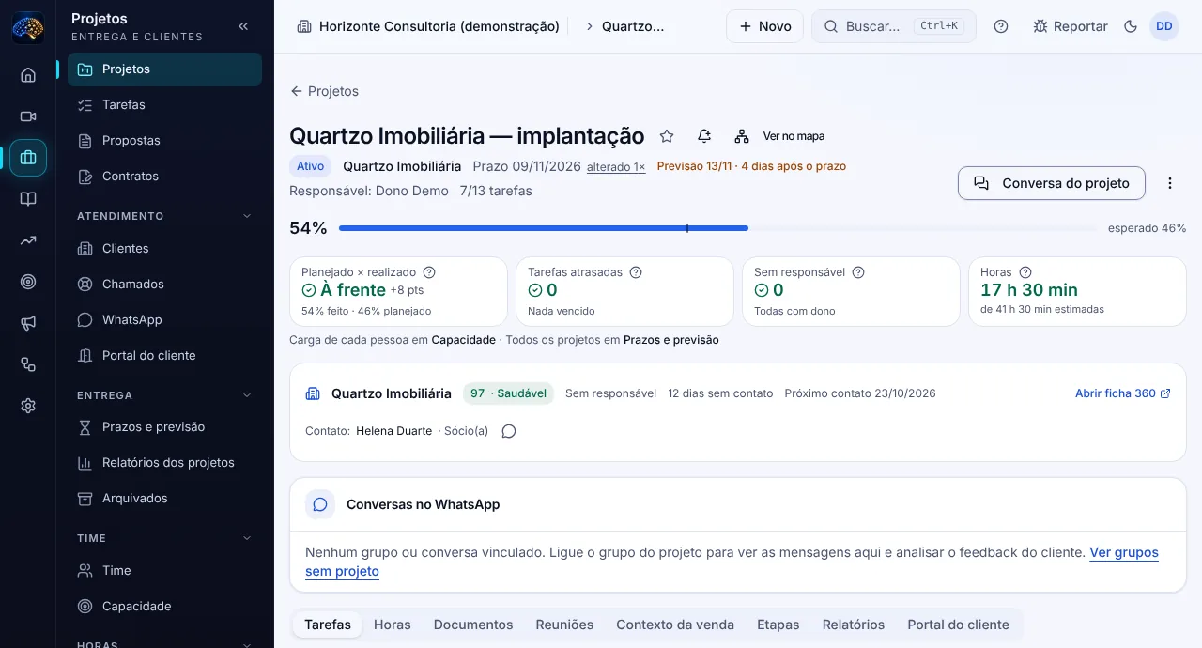Open help question mark icon in header

[1001, 26]
